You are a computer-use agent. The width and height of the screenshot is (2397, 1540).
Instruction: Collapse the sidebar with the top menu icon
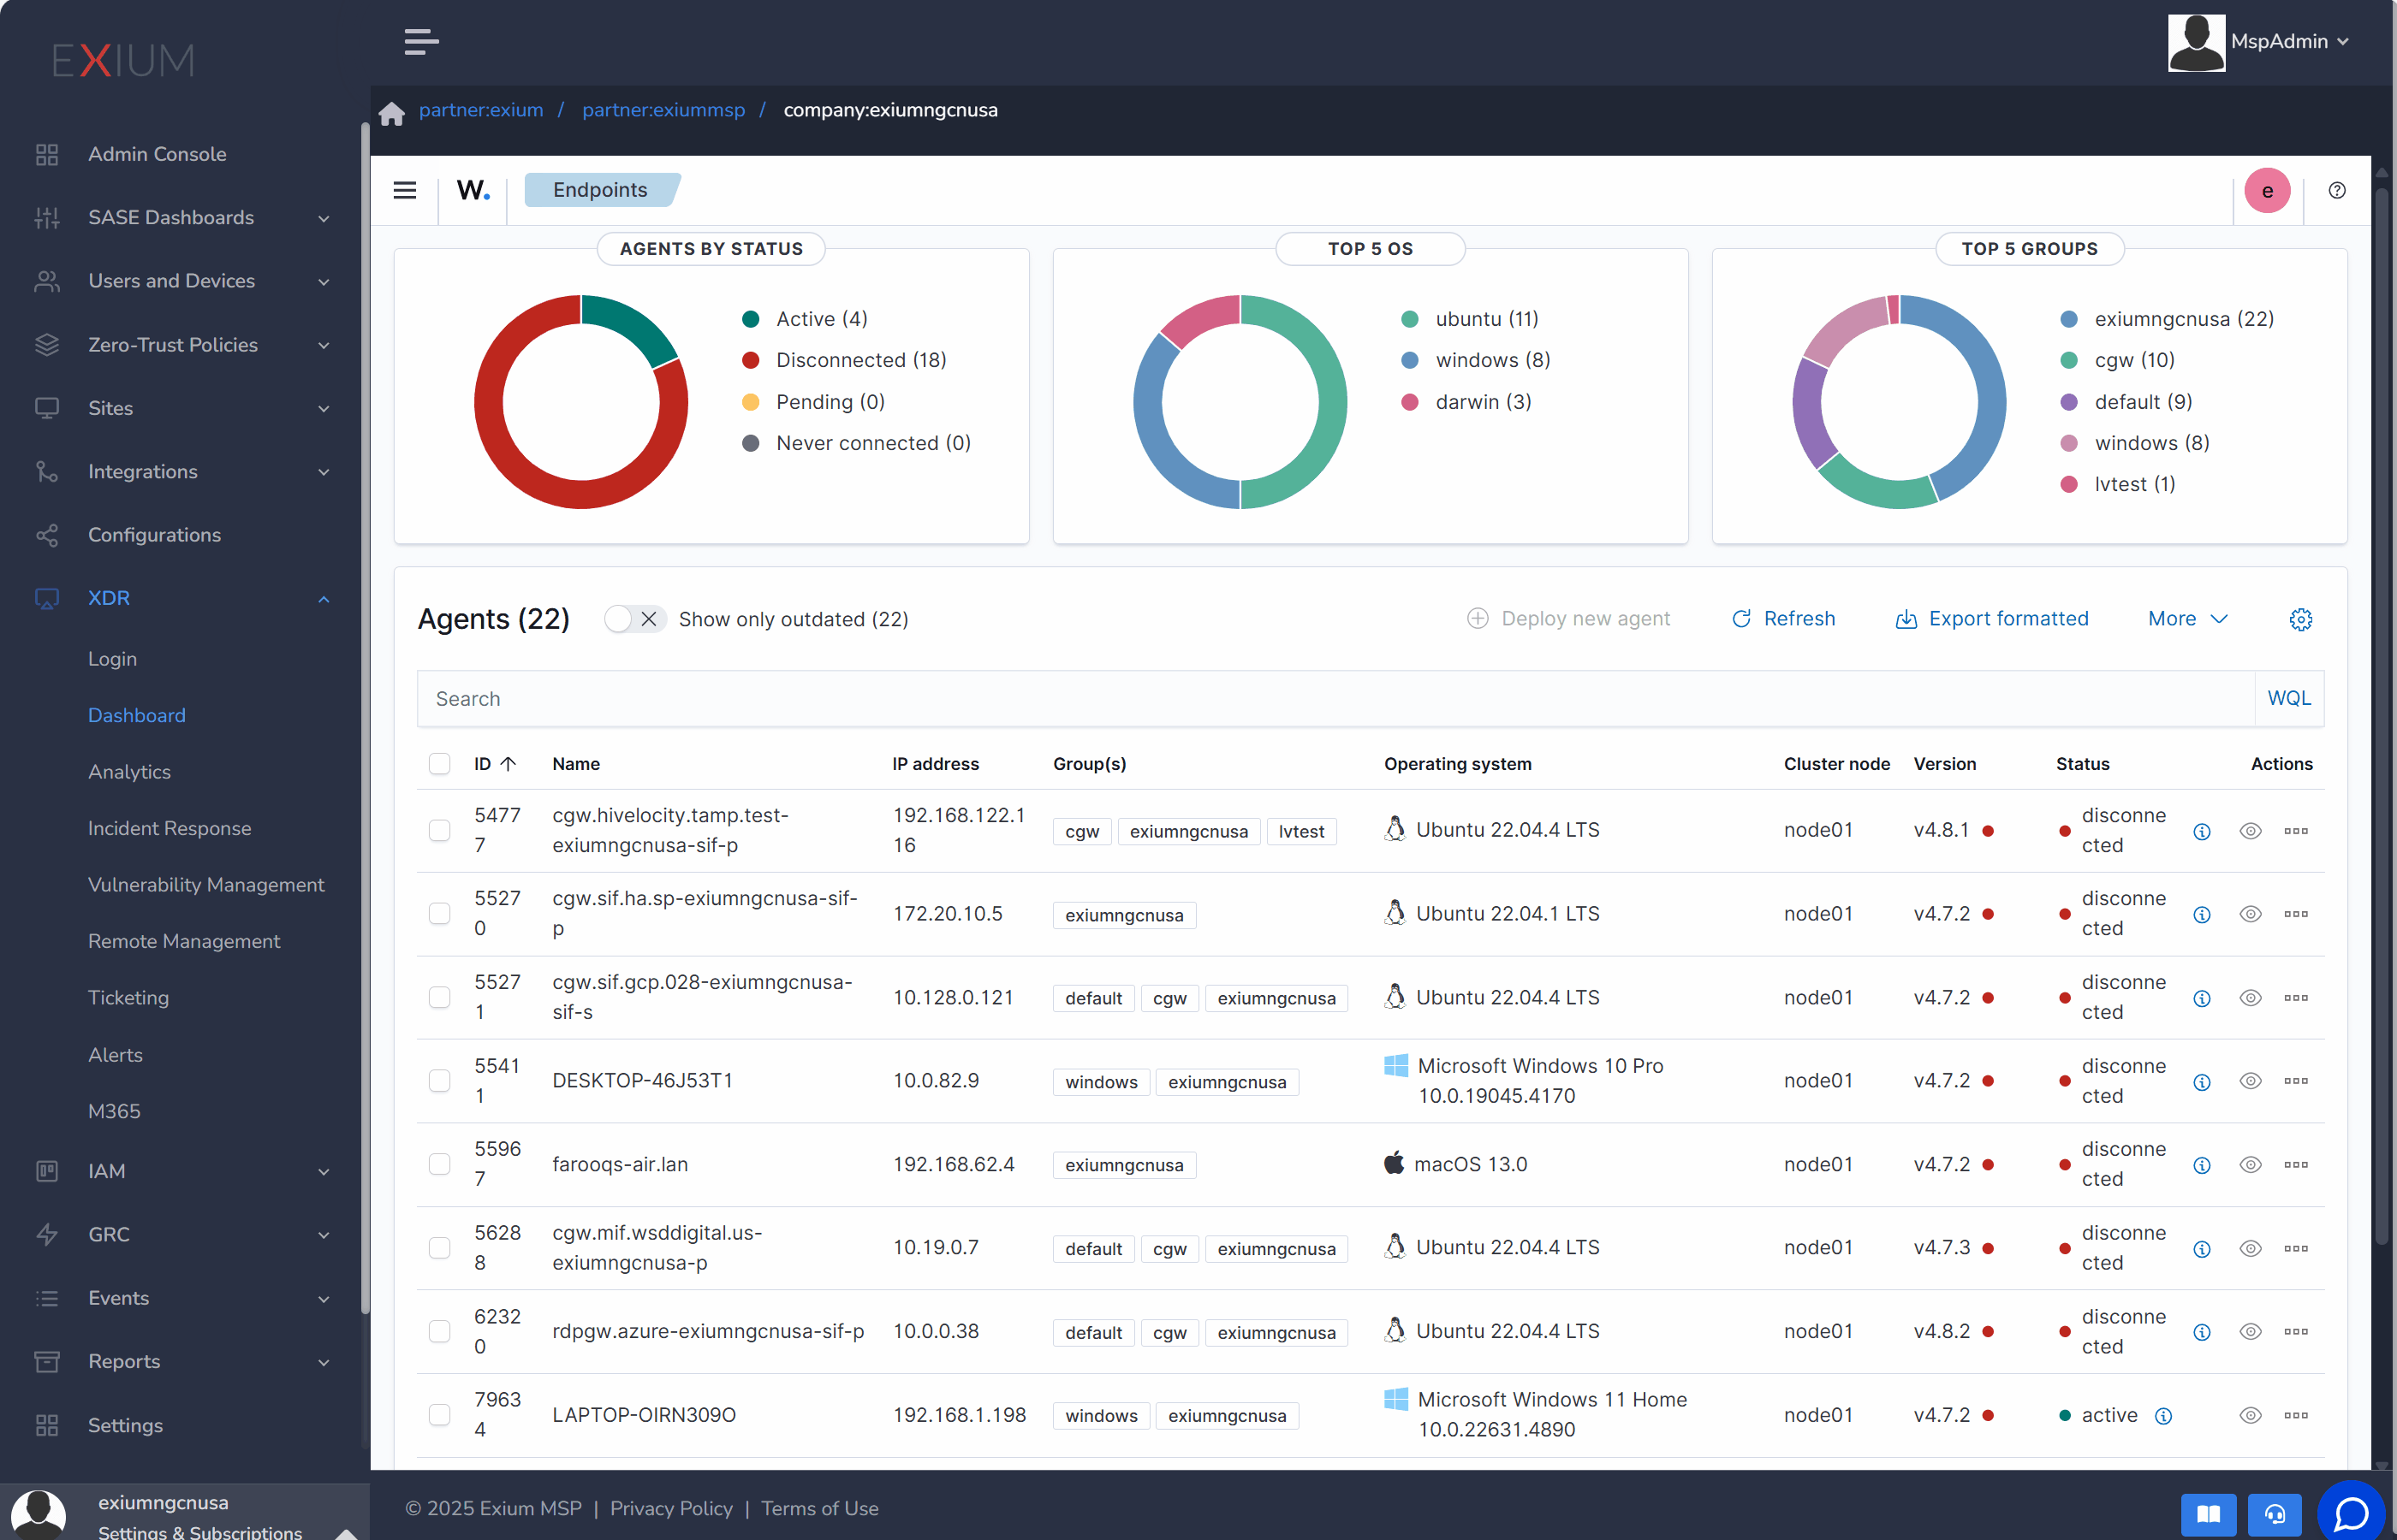(x=421, y=42)
